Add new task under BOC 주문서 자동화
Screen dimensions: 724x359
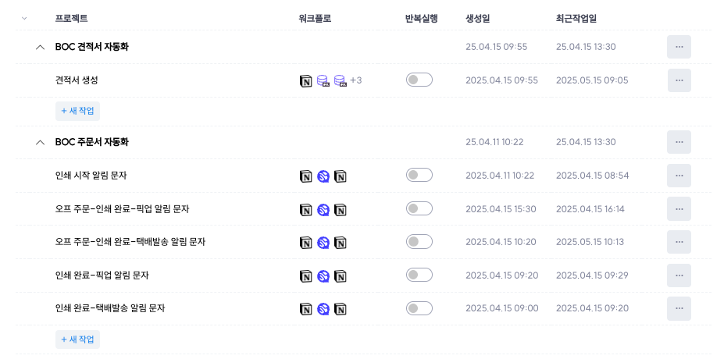pyautogui.click(x=77, y=339)
